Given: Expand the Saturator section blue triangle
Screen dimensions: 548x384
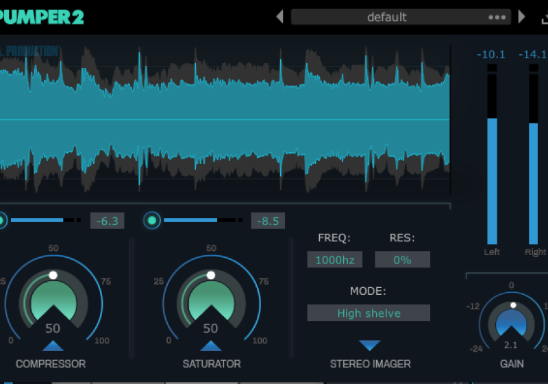Looking at the screenshot, I should [210, 346].
